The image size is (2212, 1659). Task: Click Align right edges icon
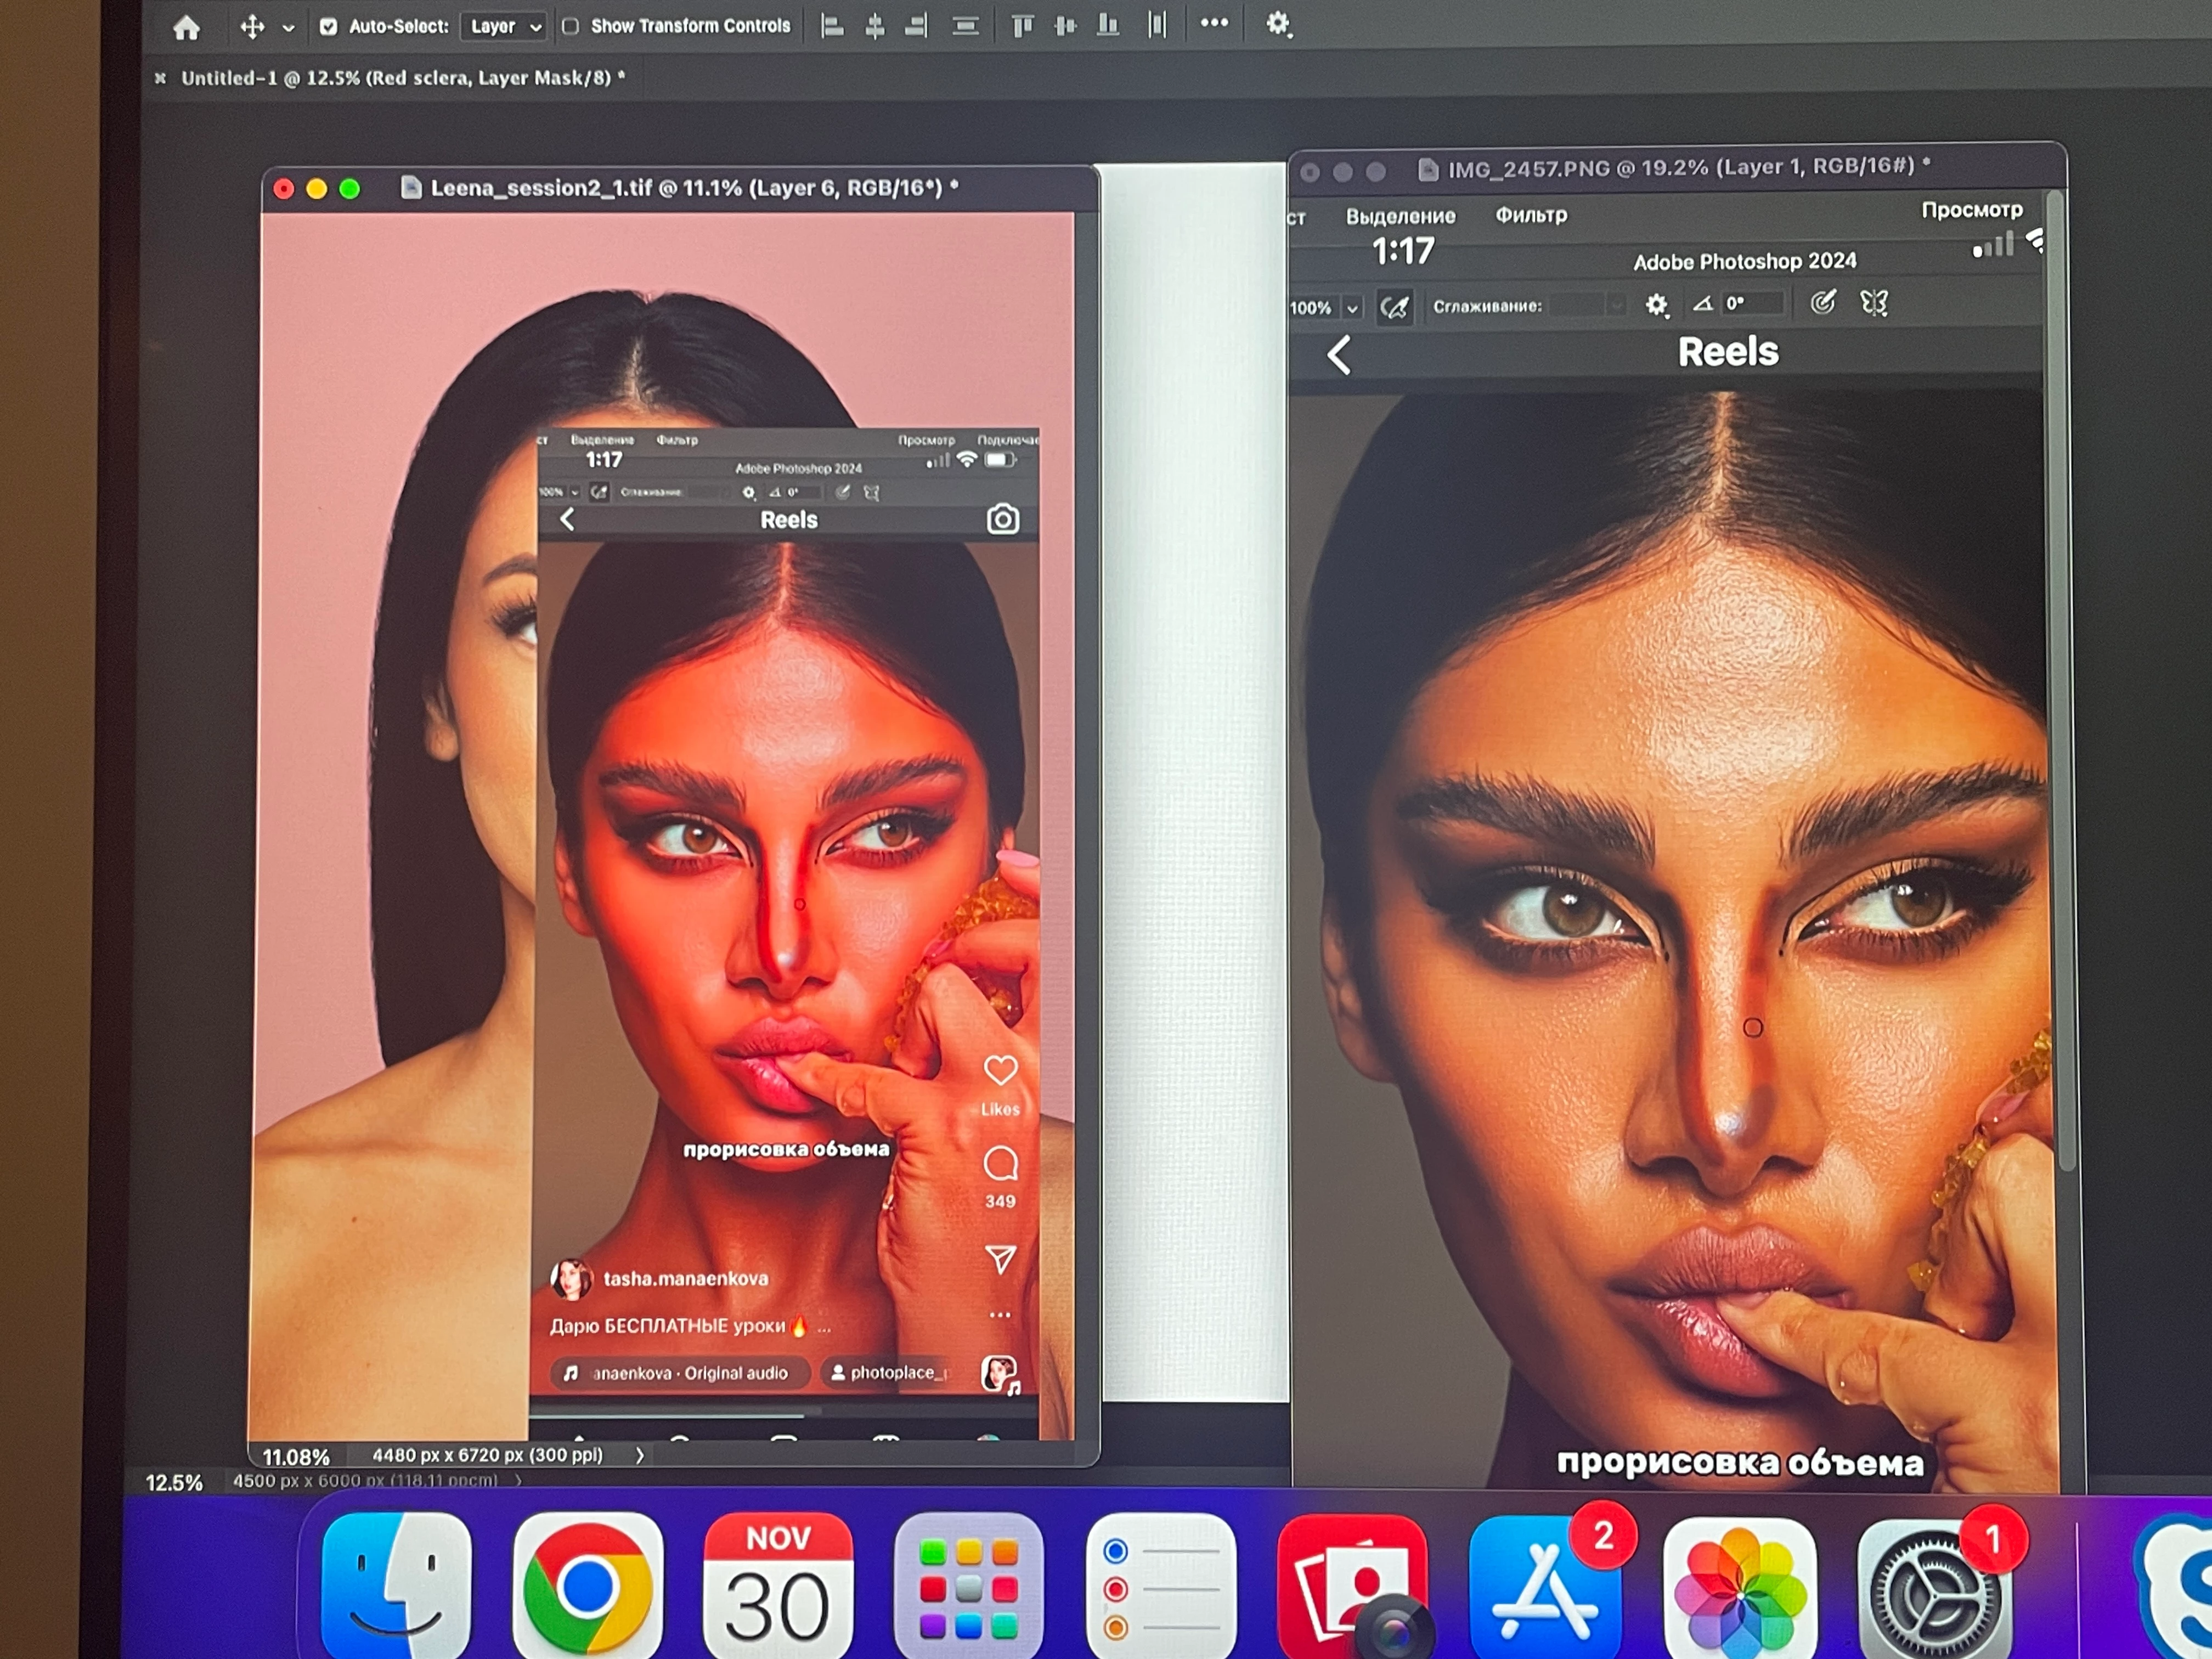click(x=916, y=26)
